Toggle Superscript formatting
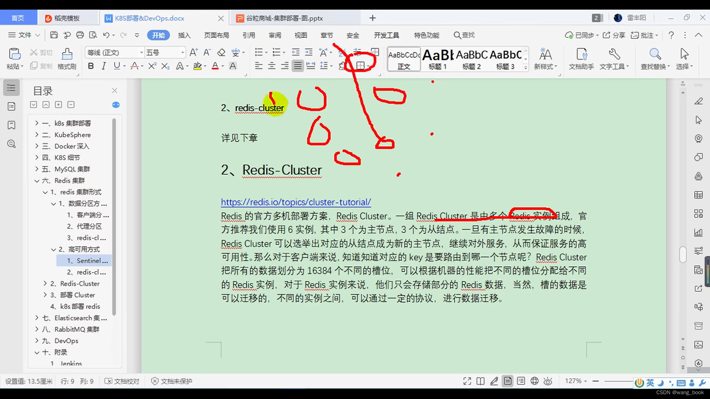Viewport: 710px width, 399px height. coord(152,66)
